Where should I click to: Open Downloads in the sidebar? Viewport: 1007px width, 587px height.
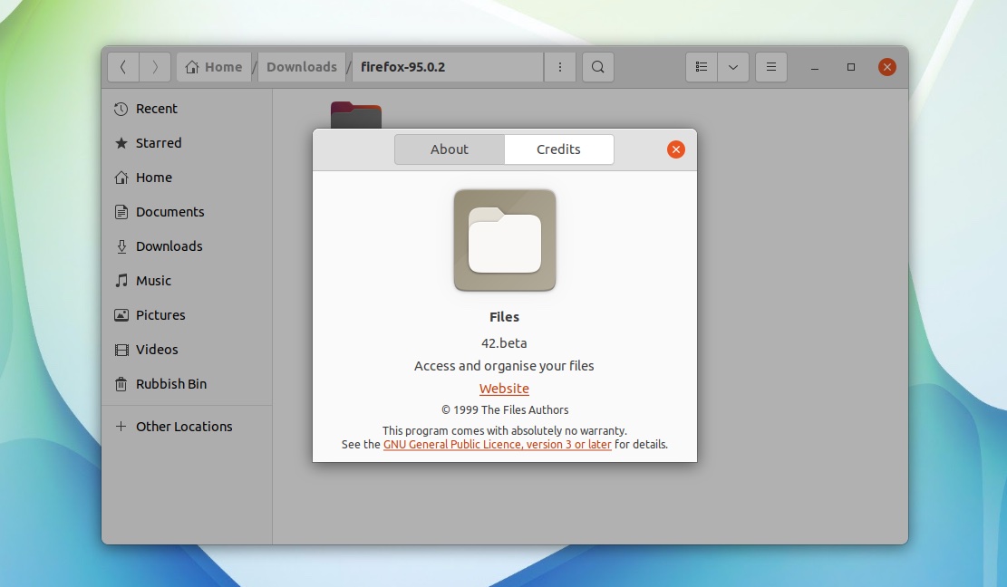click(x=187, y=246)
